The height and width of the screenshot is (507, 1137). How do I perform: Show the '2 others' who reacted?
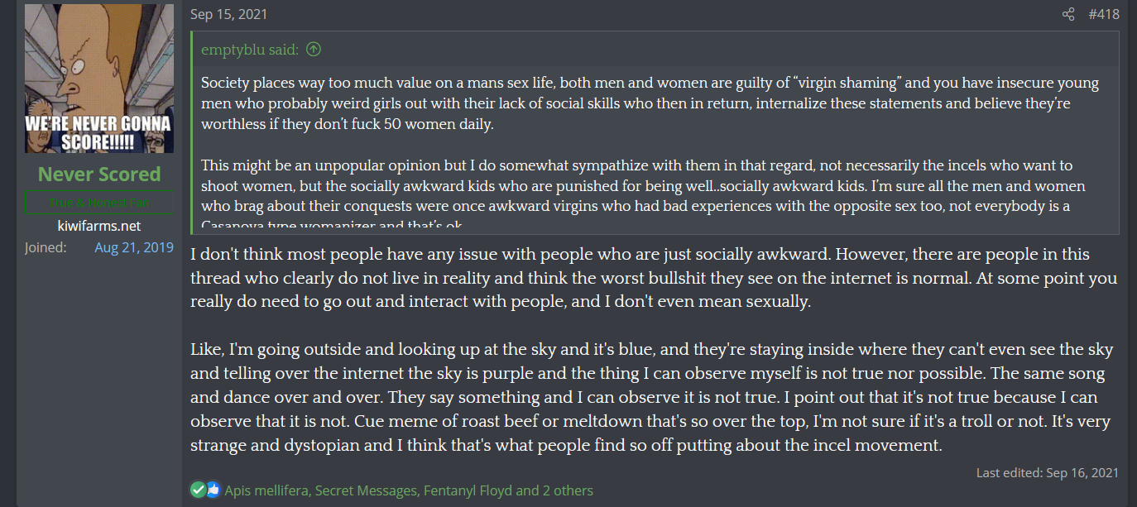coord(568,490)
